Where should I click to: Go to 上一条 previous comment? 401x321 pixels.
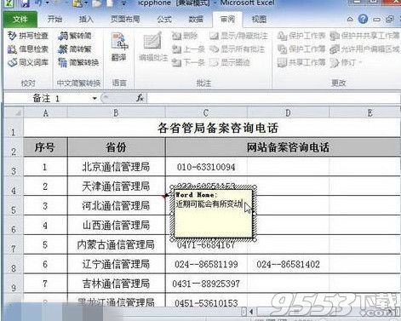pyautogui.click(x=188, y=49)
